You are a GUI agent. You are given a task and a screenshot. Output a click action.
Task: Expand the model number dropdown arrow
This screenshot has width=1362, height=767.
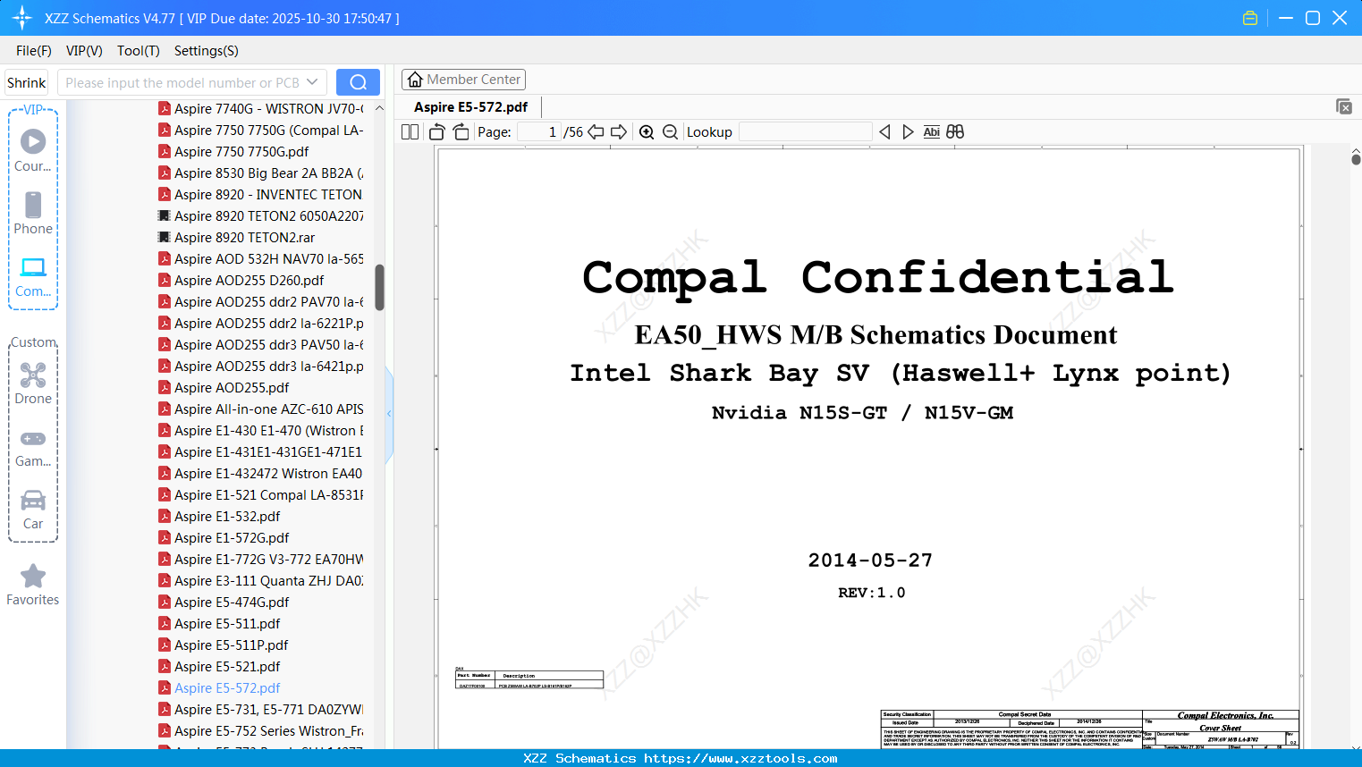click(312, 82)
